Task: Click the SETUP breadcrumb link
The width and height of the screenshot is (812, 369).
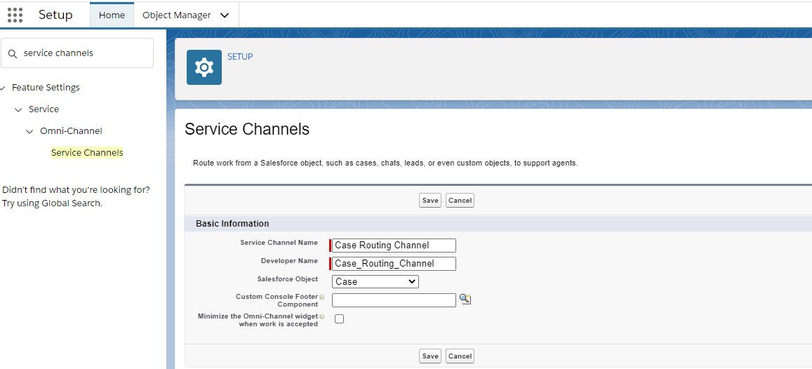Action: (x=240, y=57)
